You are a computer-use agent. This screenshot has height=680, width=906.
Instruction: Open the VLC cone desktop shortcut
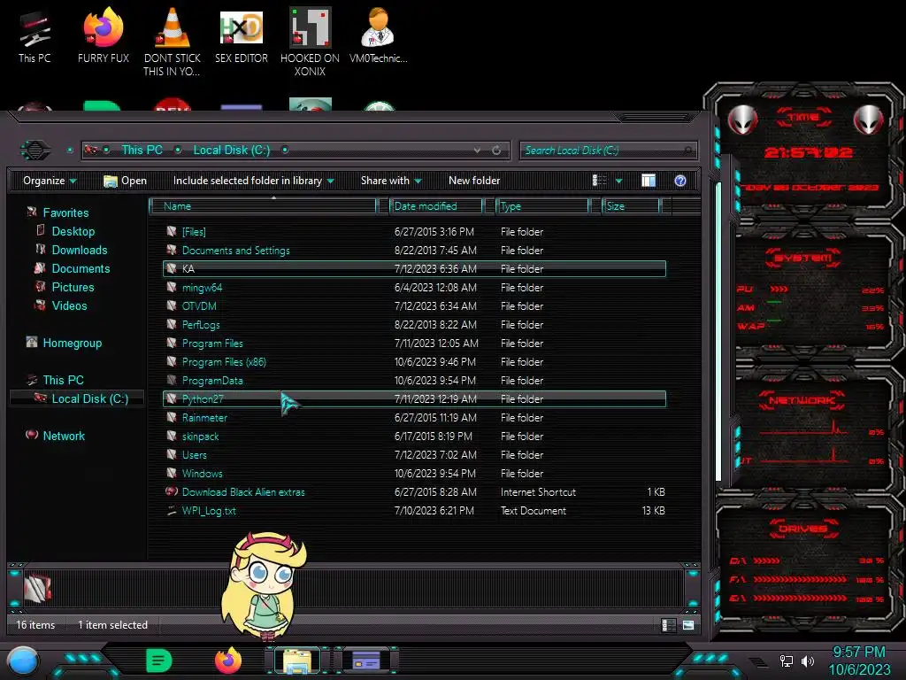tap(173, 42)
